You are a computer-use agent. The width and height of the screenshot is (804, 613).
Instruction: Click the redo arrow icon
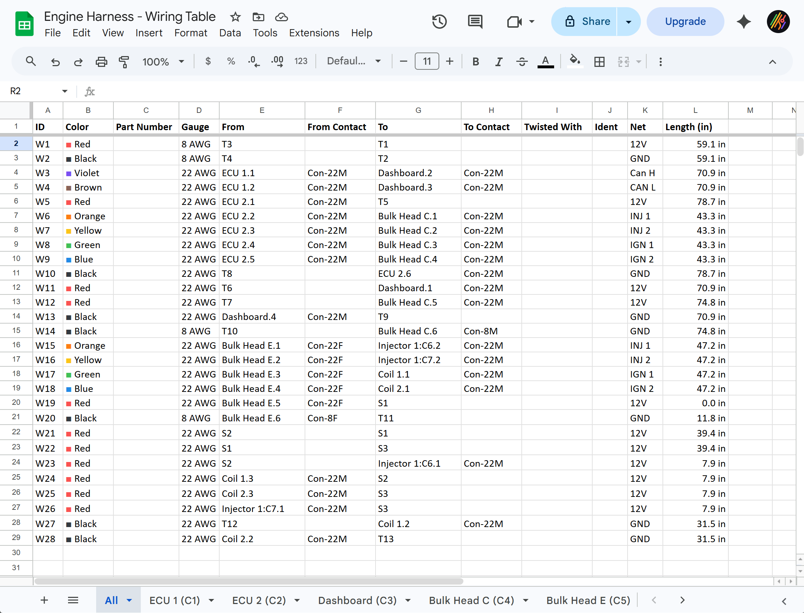78,61
